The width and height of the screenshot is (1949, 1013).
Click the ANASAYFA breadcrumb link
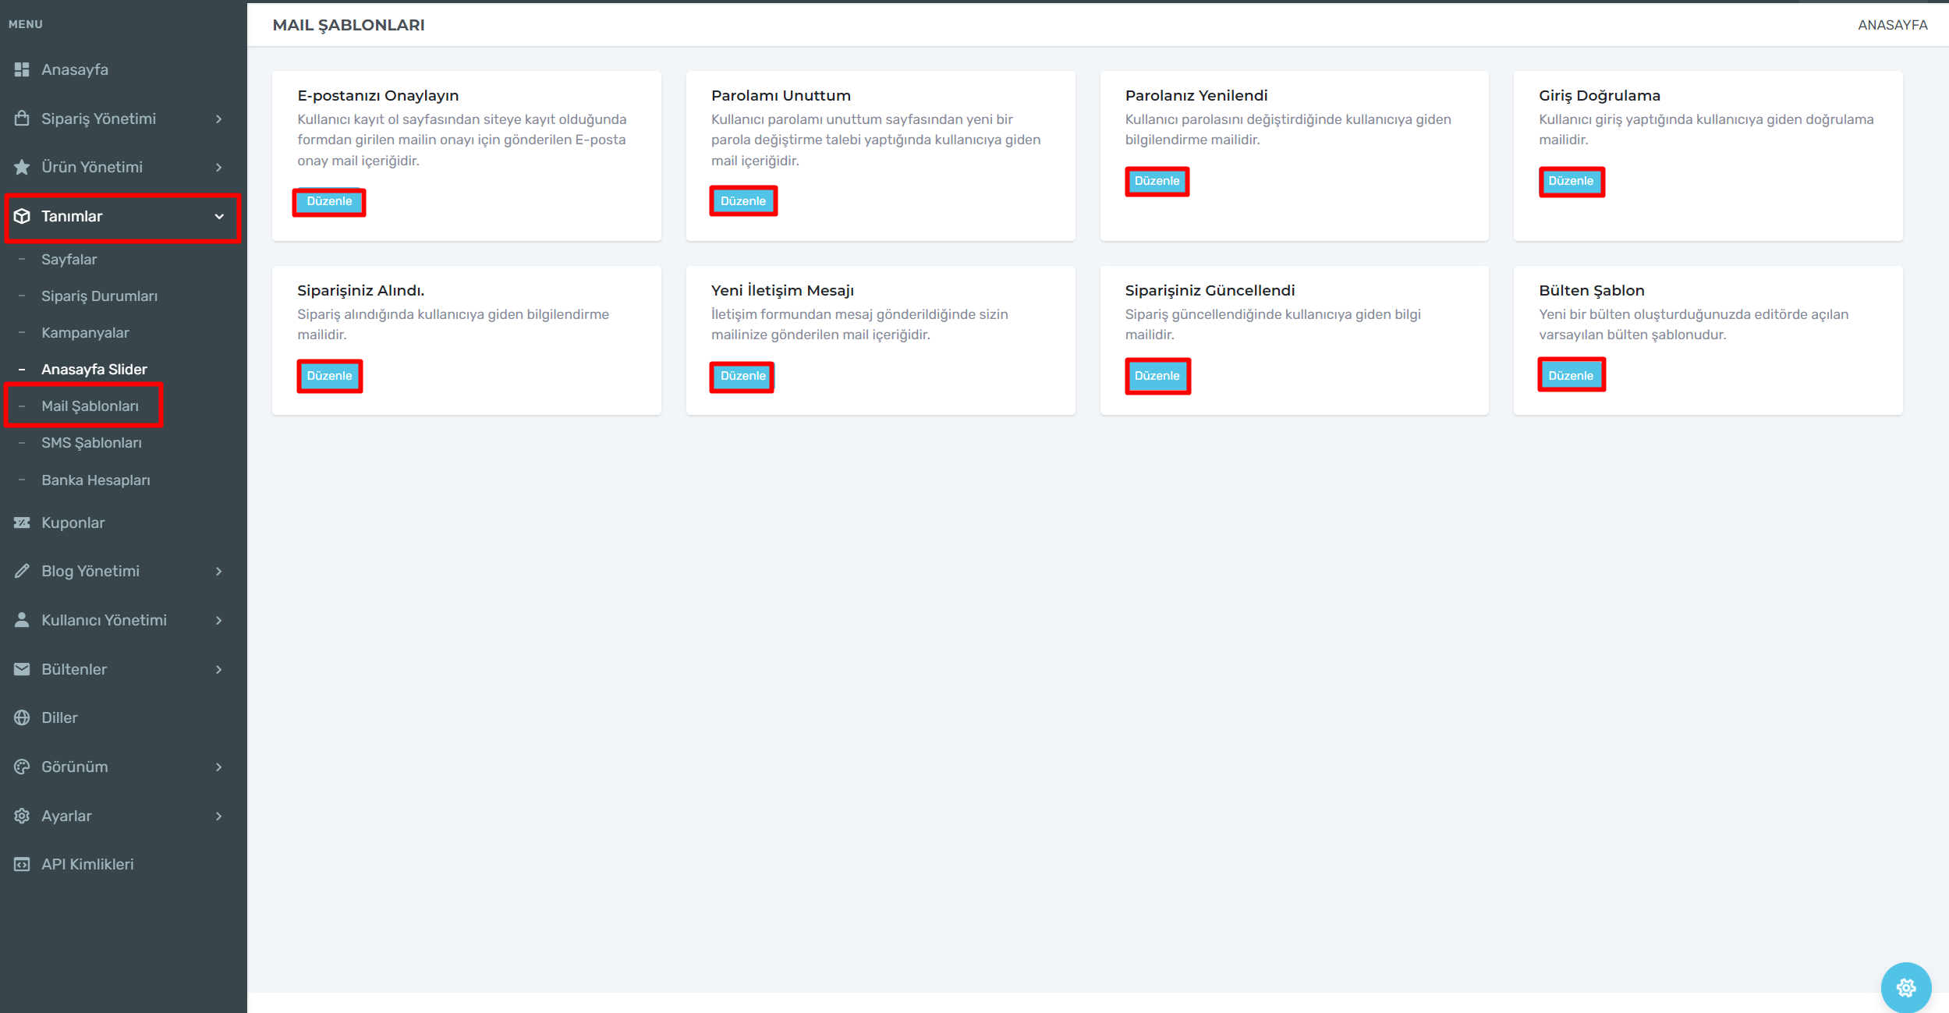tap(1892, 25)
